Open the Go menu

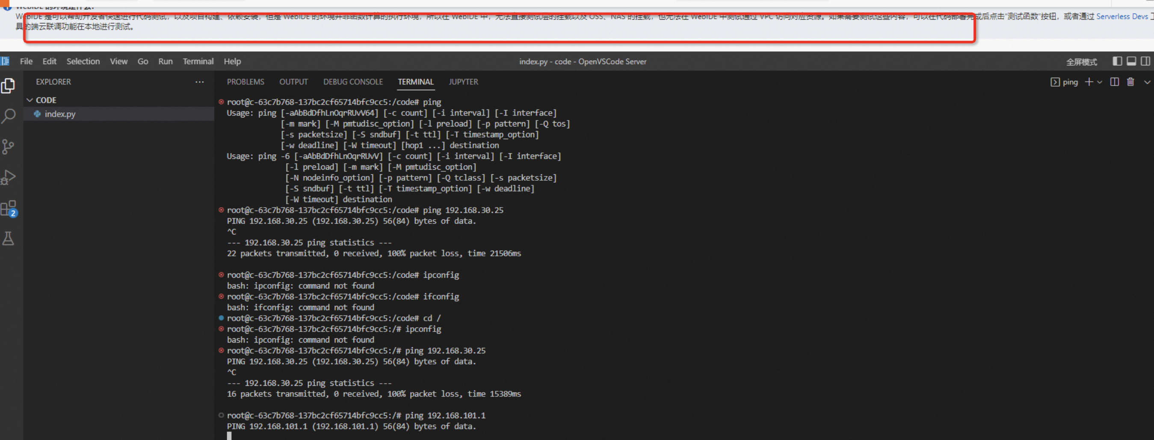tap(143, 62)
